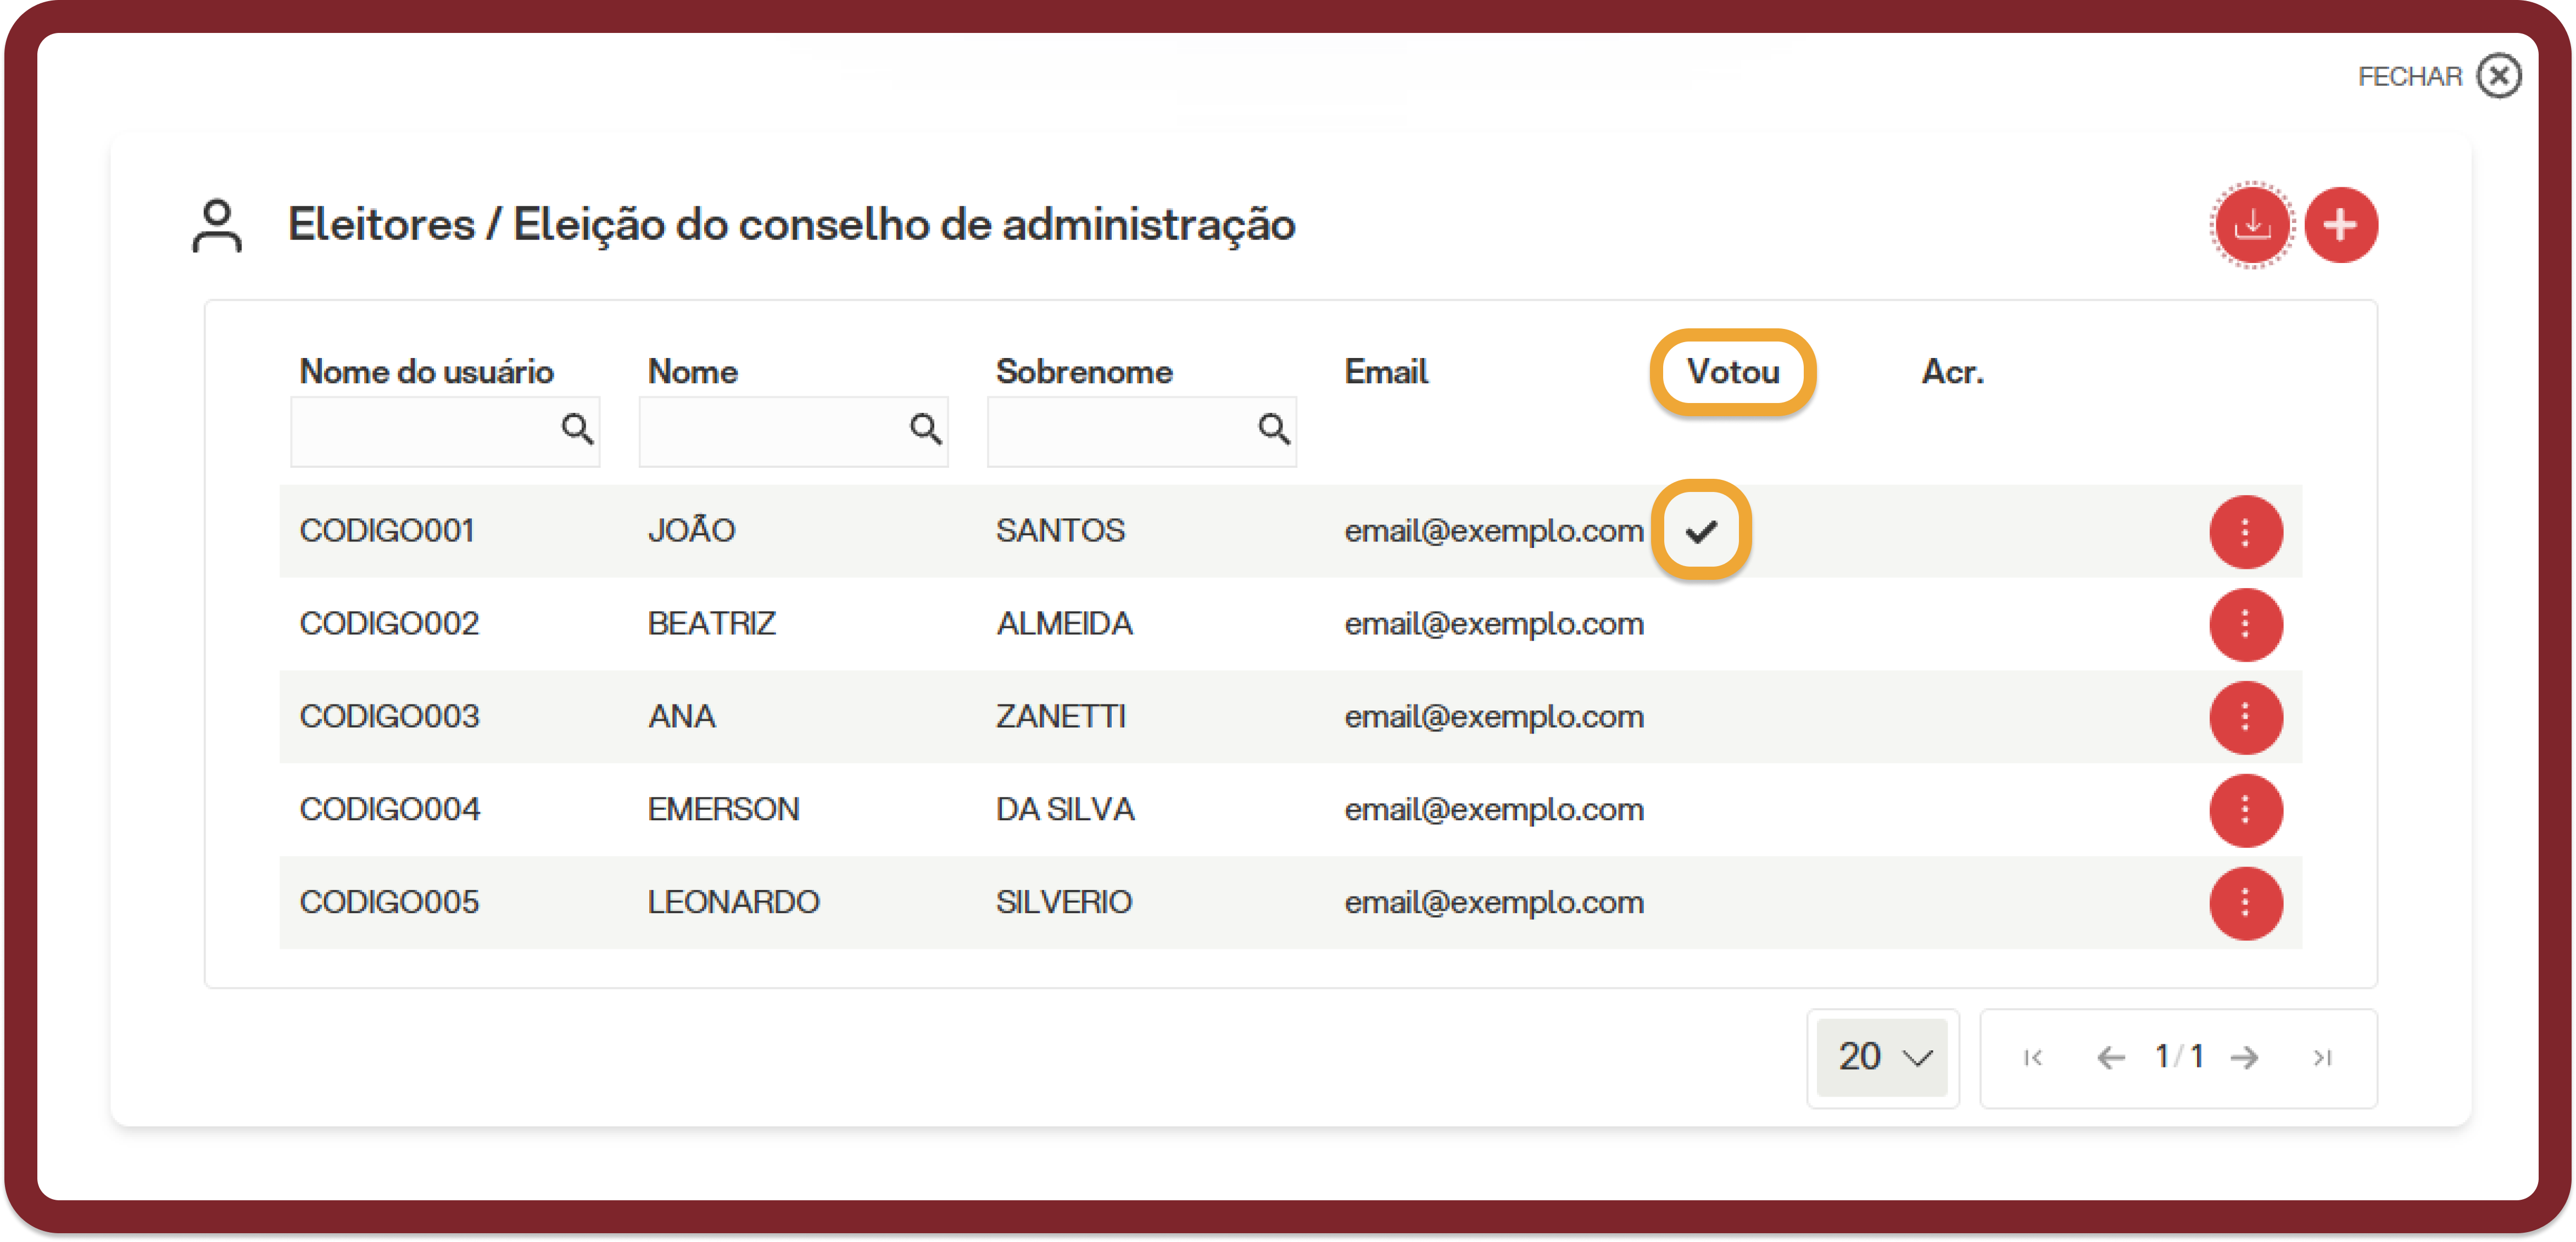The height and width of the screenshot is (1242, 2576).
Task: Open three-dot menu for EMERSON DA SILVA
Action: pyautogui.click(x=2245, y=810)
